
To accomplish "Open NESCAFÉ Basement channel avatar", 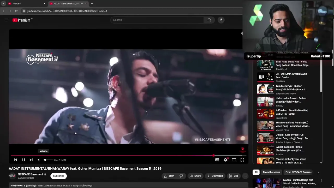I will (x=12, y=176).
